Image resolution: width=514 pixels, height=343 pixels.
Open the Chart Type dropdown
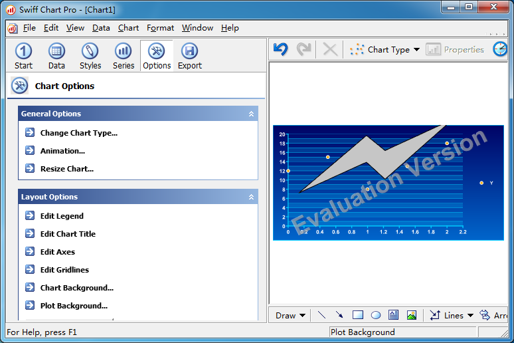[x=385, y=49]
